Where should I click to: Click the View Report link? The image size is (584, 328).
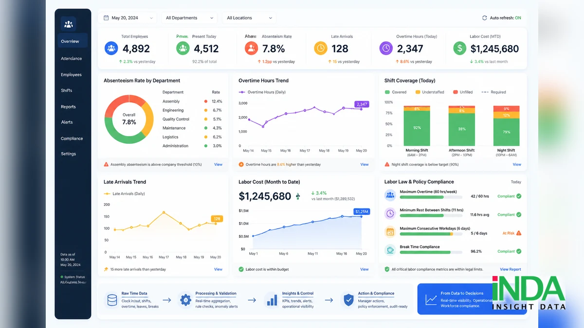tap(511, 269)
